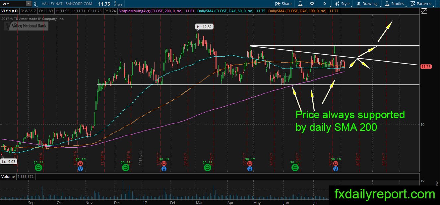Click the VLY 1 y D chart label
This screenshot has height=205, width=440.
(10, 11)
